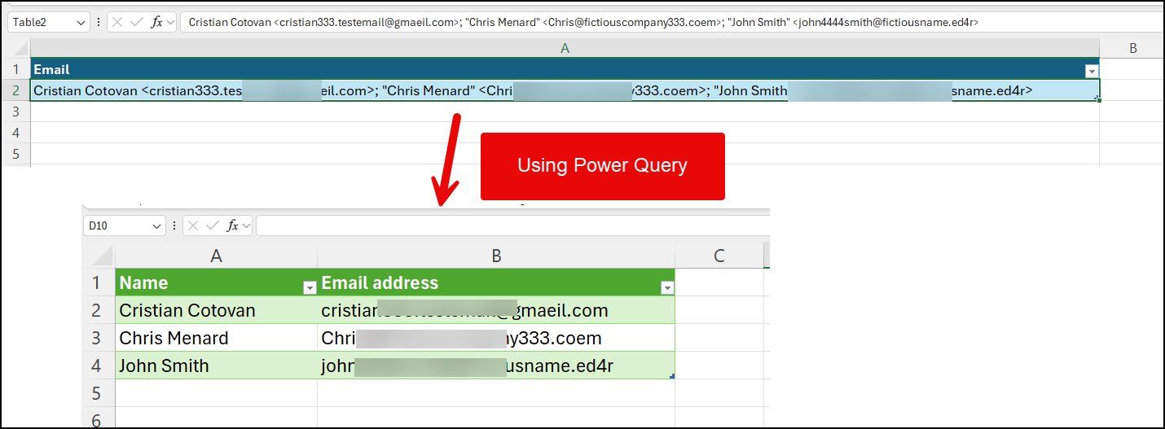The width and height of the screenshot is (1165, 429).
Task: Open the D10 Name Box dropdown
Action: click(157, 225)
